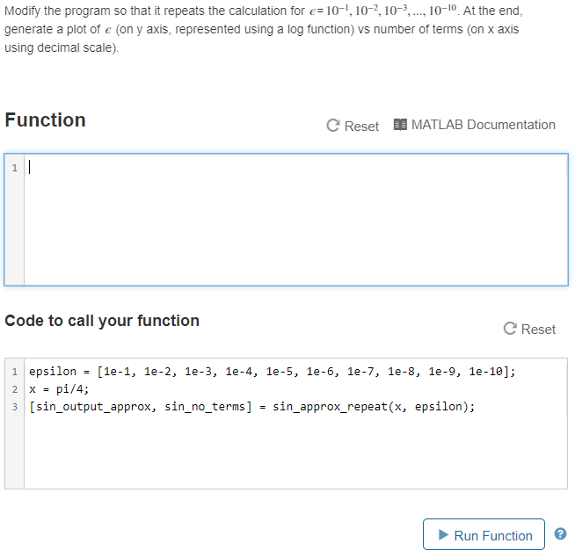Place cursor on the x = pi/4 line

coord(59,389)
